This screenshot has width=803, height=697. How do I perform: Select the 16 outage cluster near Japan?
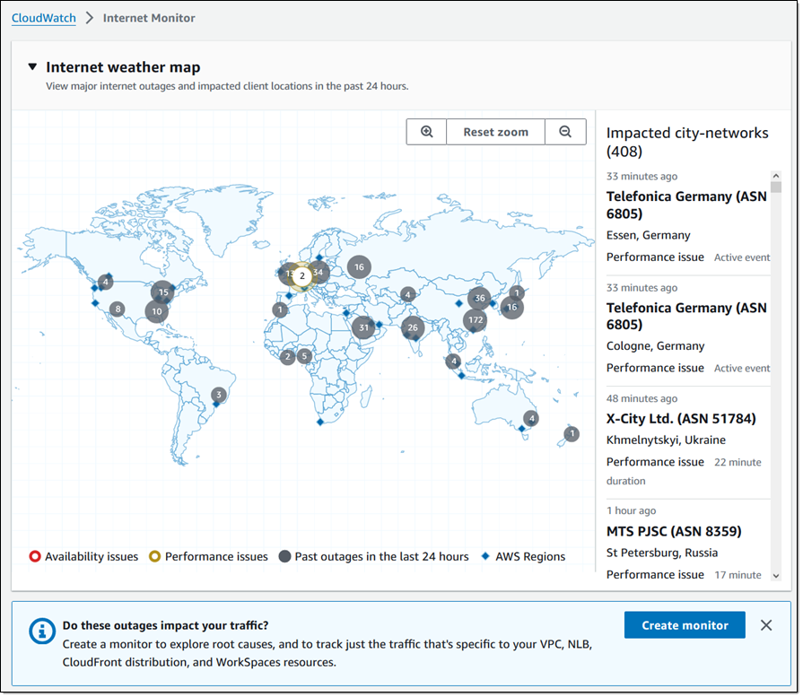(x=514, y=309)
